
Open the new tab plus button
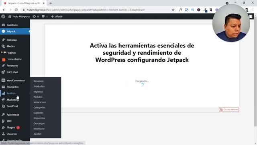[51, 3]
